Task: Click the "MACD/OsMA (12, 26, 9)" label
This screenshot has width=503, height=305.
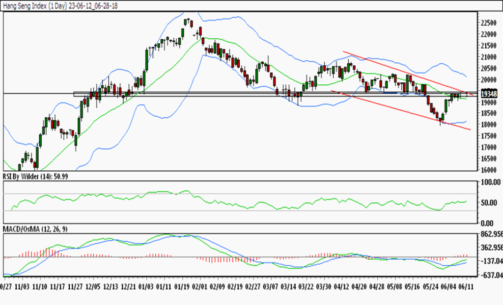Action: point(35,229)
